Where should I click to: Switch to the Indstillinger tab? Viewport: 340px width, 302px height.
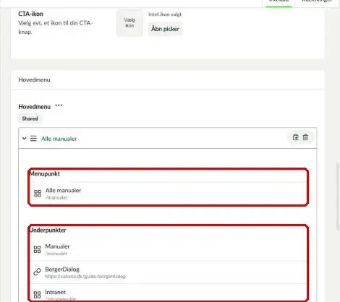pyautogui.click(x=317, y=1)
